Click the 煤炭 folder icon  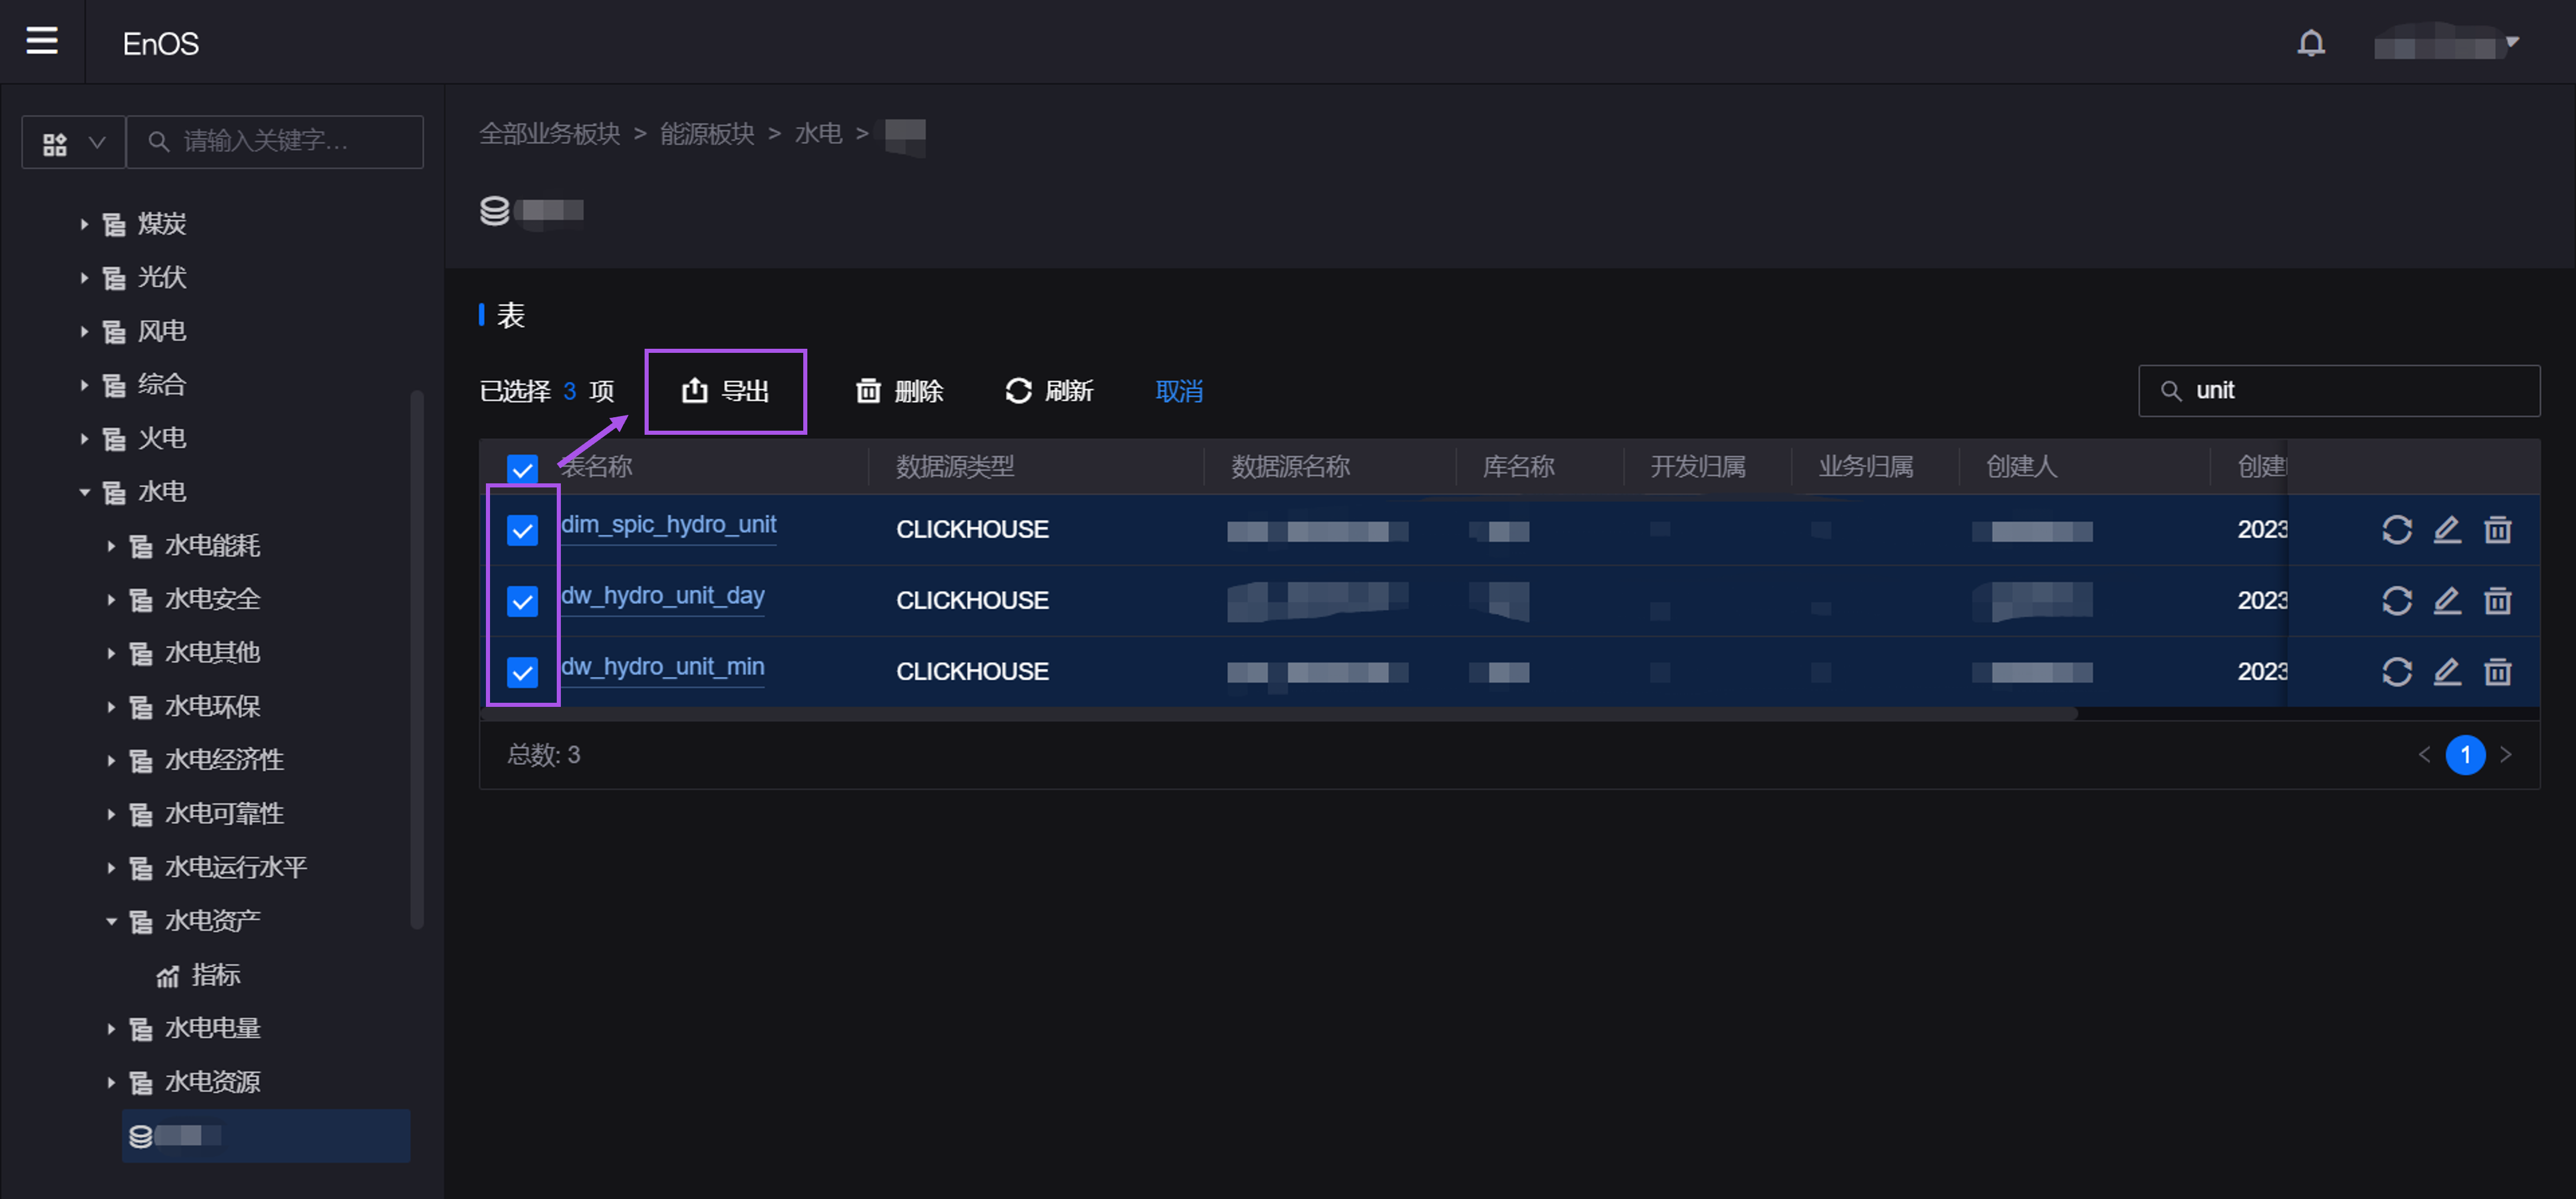(x=114, y=225)
